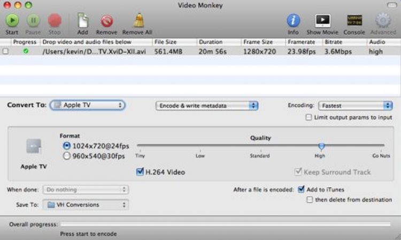Open the When done Do nothing dropdown
401x240 pixels.
[x=86, y=189]
